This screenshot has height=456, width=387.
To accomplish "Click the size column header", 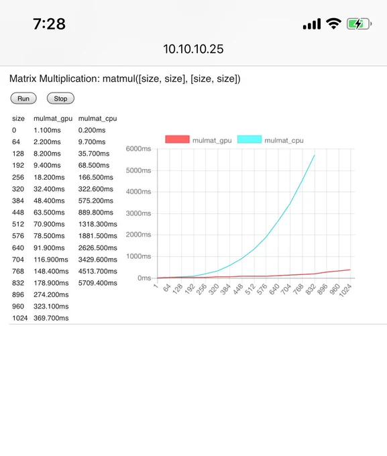I will coord(18,119).
